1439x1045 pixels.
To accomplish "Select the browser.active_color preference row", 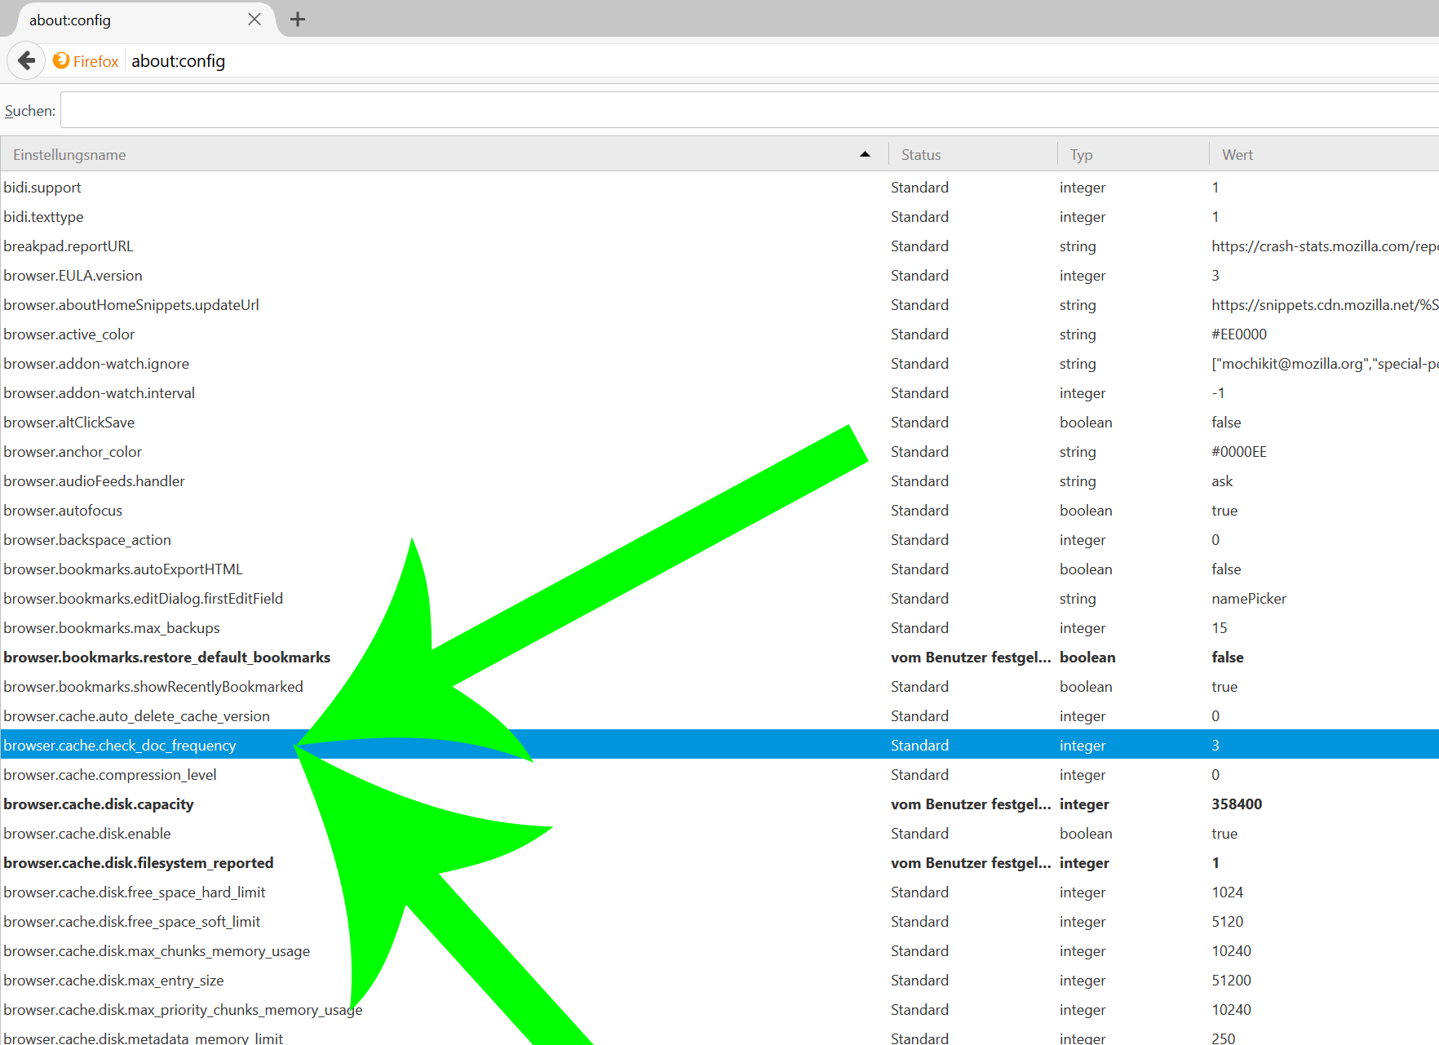I will coord(69,334).
